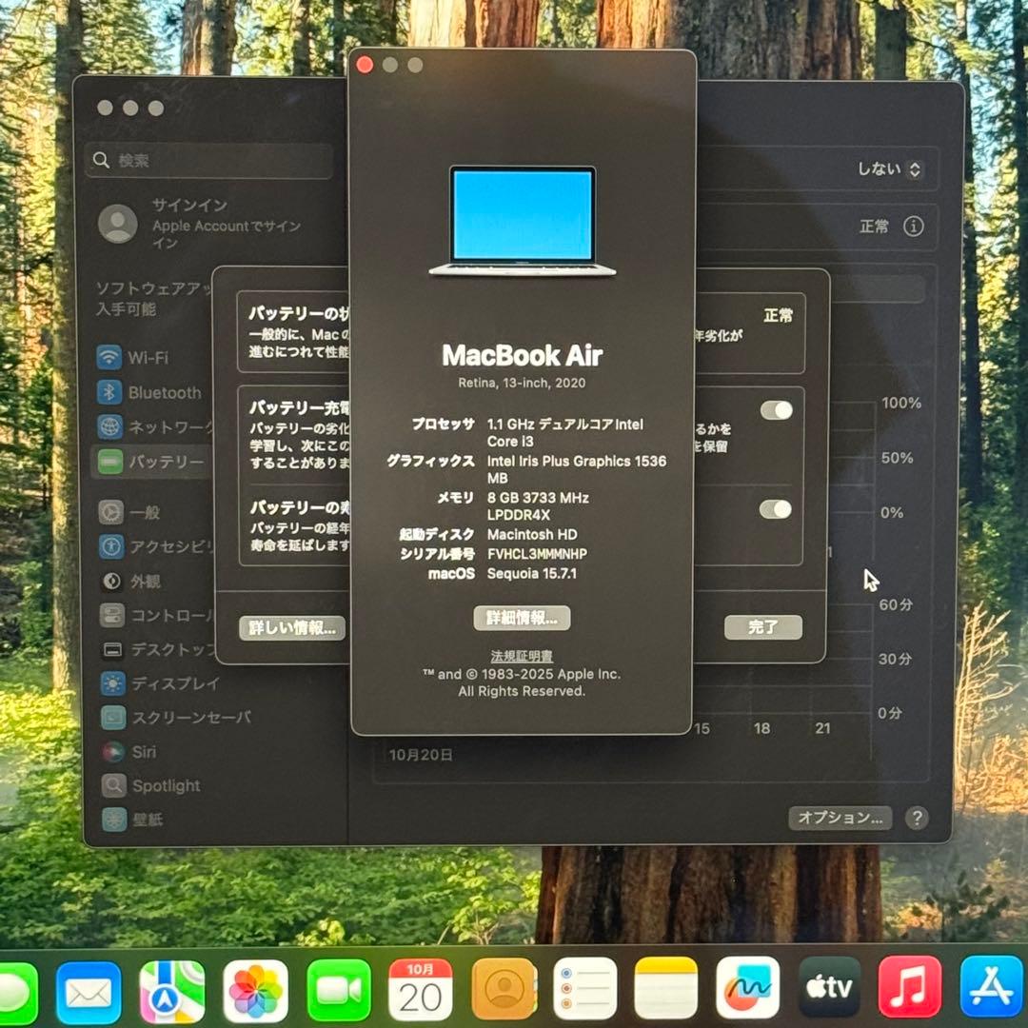1028x1028 pixels.
Task: Open Accessibility settings in sidebar
Action: tap(154, 546)
